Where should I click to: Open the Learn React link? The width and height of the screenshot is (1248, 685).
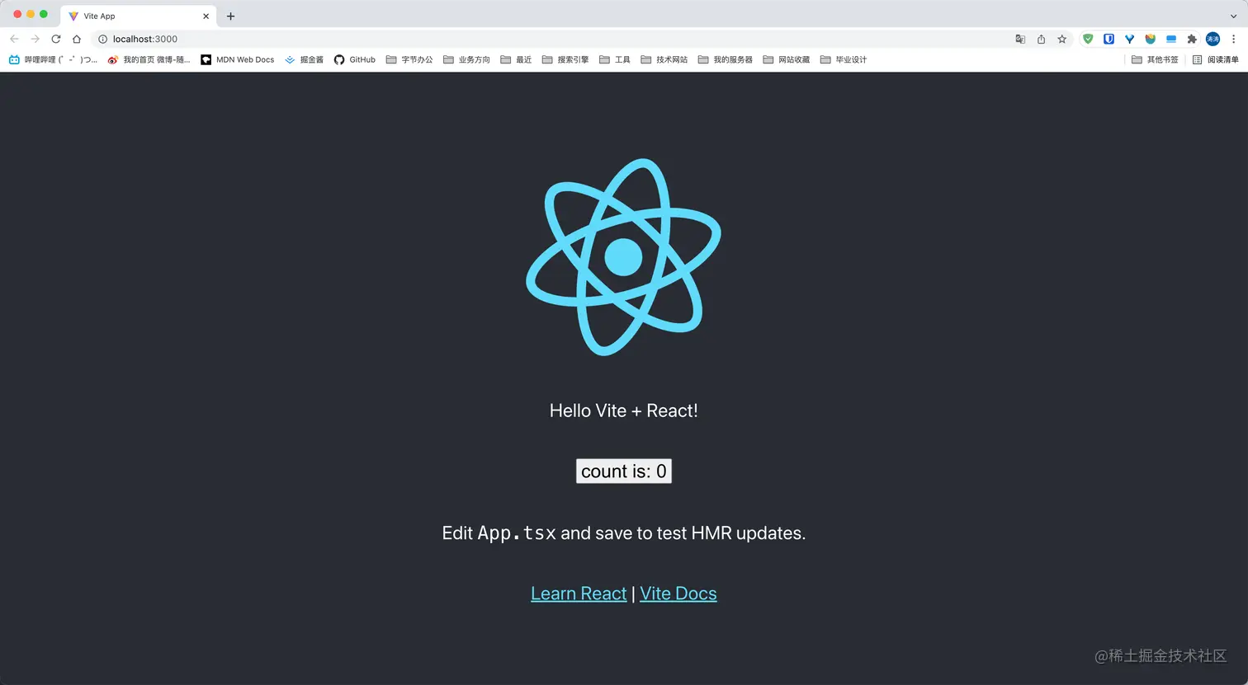[579, 594]
